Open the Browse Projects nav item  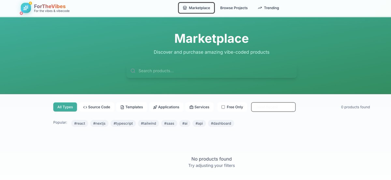(234, 8)
